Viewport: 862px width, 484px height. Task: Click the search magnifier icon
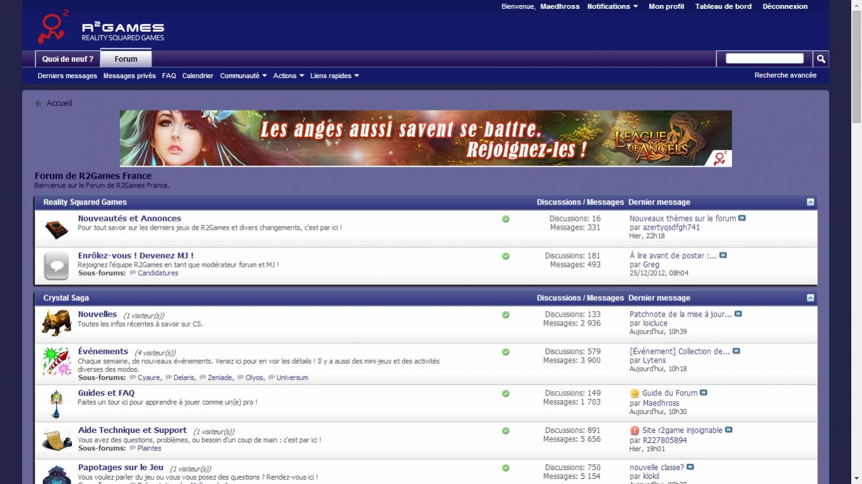pos(820,59)
